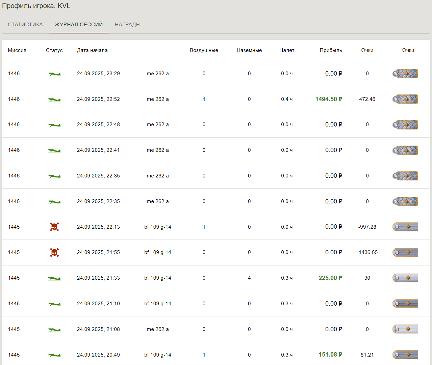
Task: Click the green plane status icon for 23:29 session
Action: pyautogui.click(x=54, y=74)
